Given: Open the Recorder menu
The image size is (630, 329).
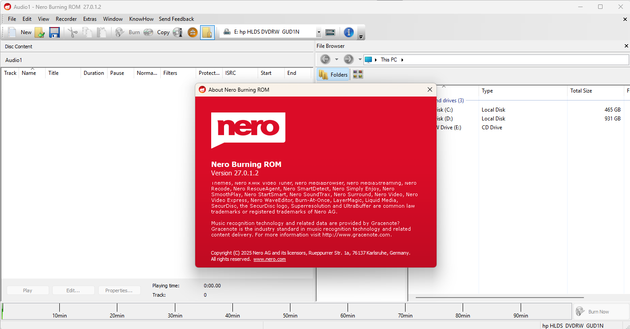Looking at the screenshot, I should 66,19.
